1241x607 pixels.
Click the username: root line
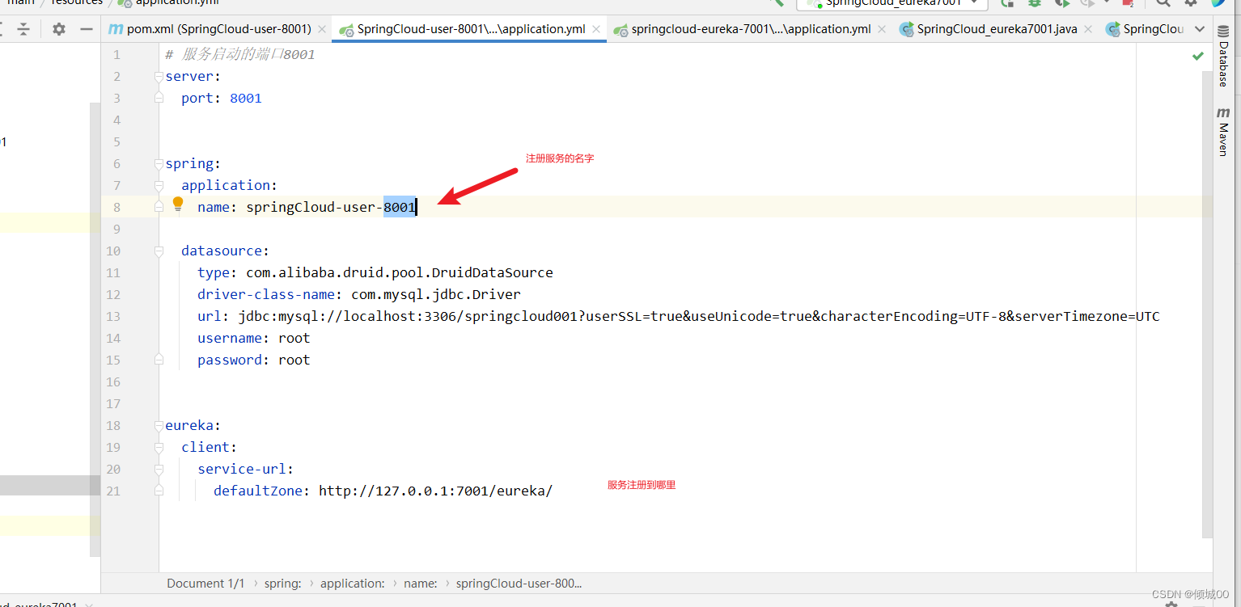(254, 338)
